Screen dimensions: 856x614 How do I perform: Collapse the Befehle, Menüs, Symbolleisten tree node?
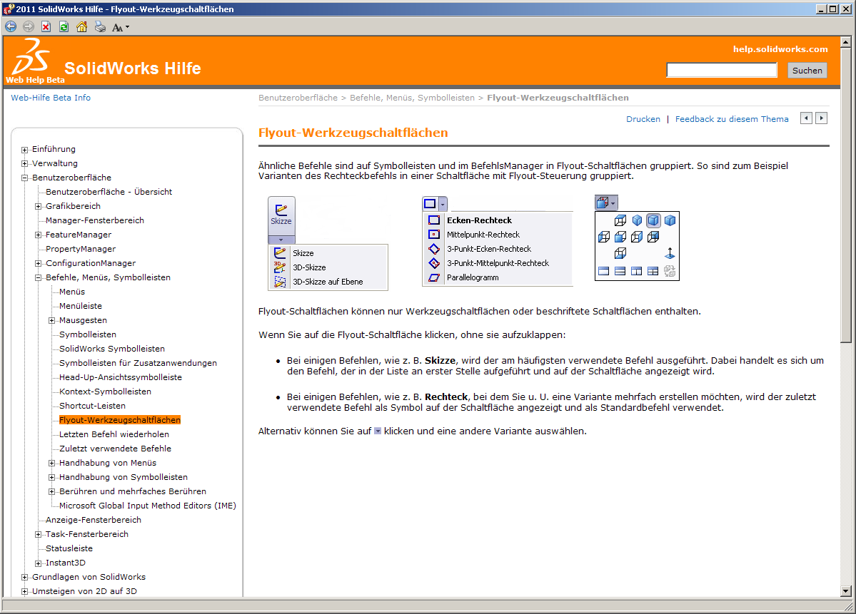[x=39, y=277]
